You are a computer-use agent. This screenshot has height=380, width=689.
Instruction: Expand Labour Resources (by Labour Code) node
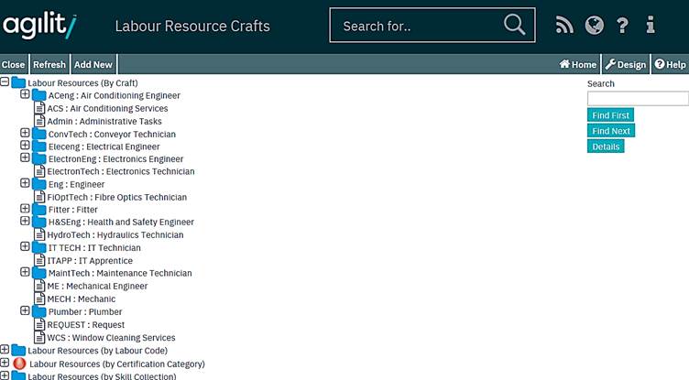point(5,350)
